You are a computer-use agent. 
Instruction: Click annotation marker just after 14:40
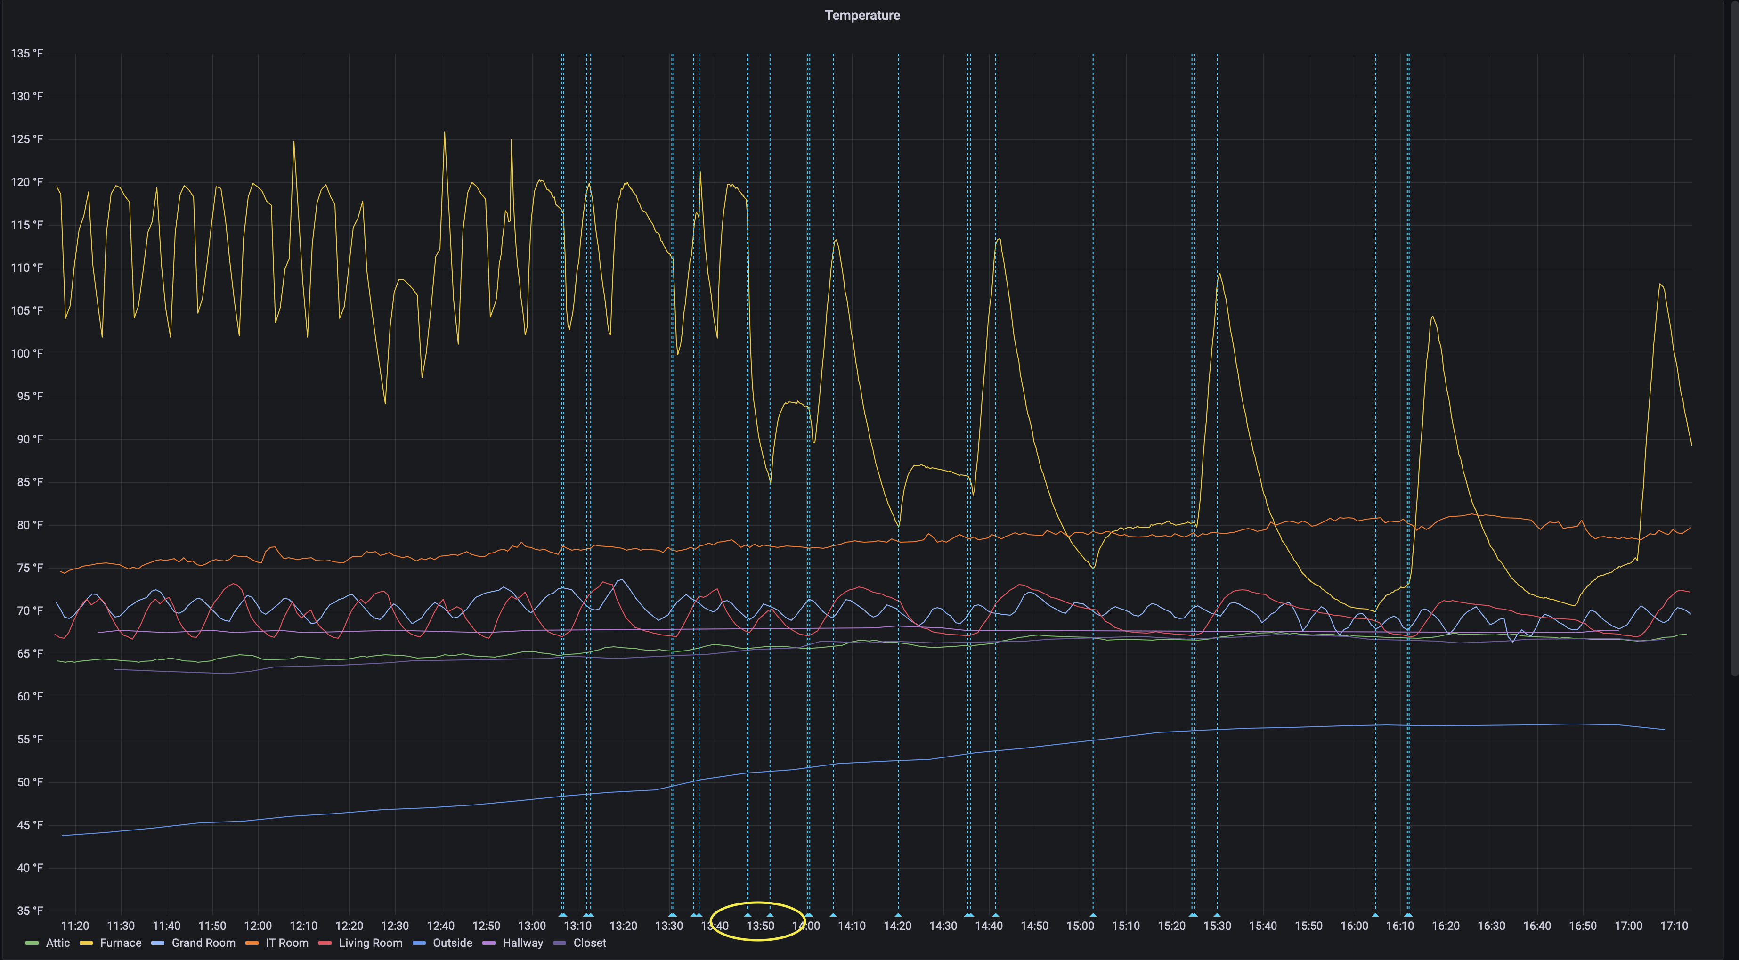(996, 915)
